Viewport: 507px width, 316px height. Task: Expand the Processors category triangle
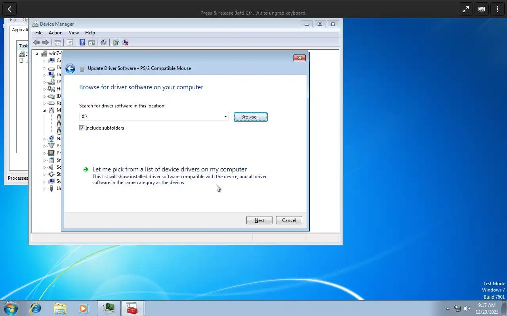[44, 153]
